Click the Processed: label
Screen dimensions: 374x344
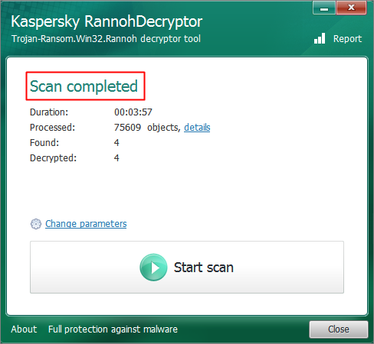[52, 128]
